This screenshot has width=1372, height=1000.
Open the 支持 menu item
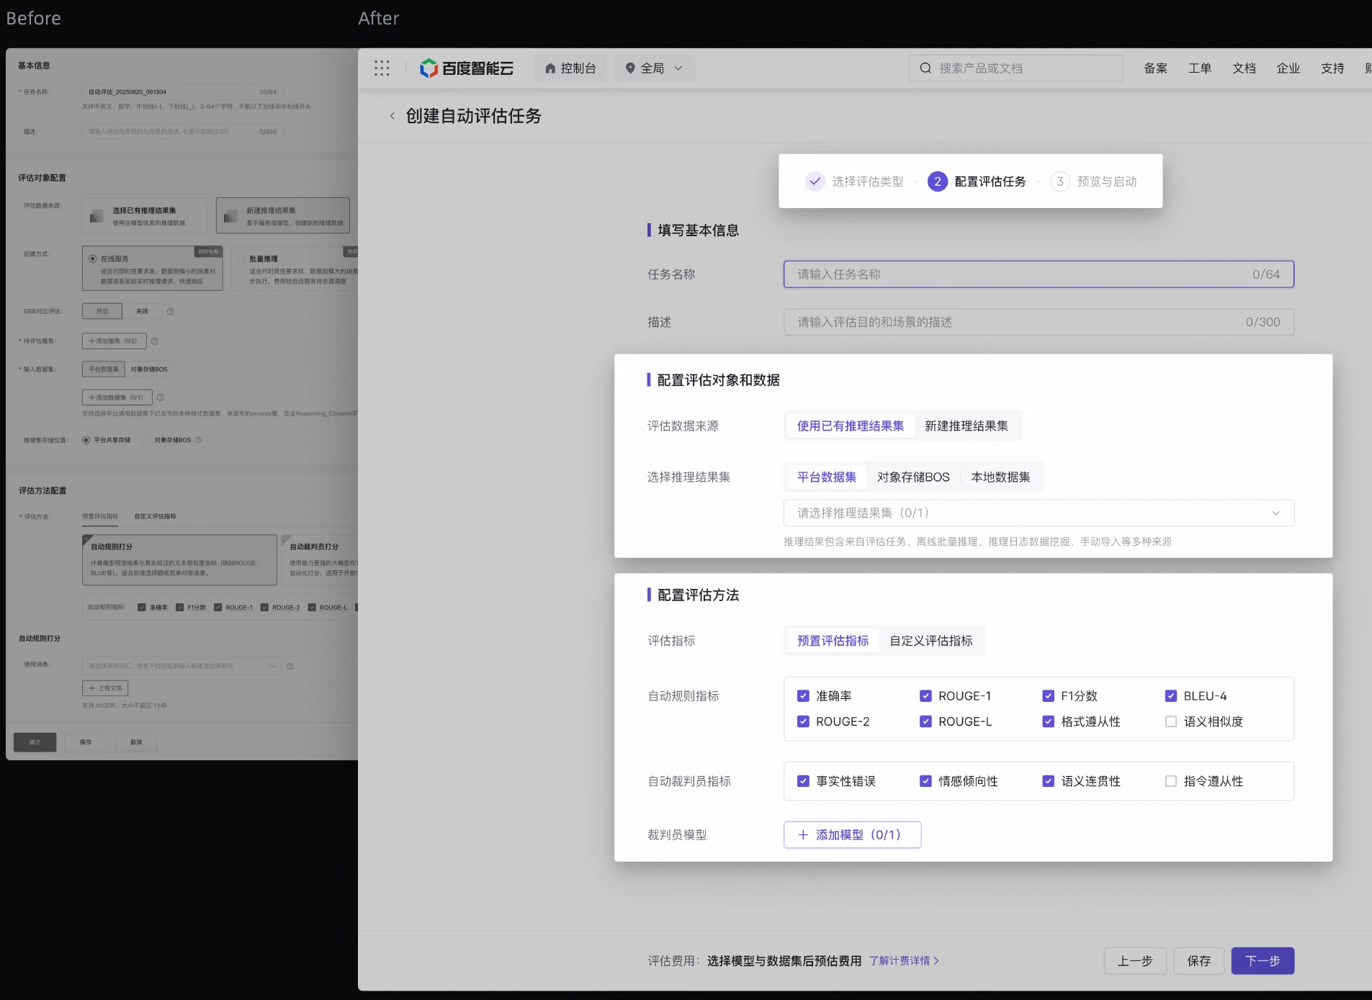coord(1332,68)
